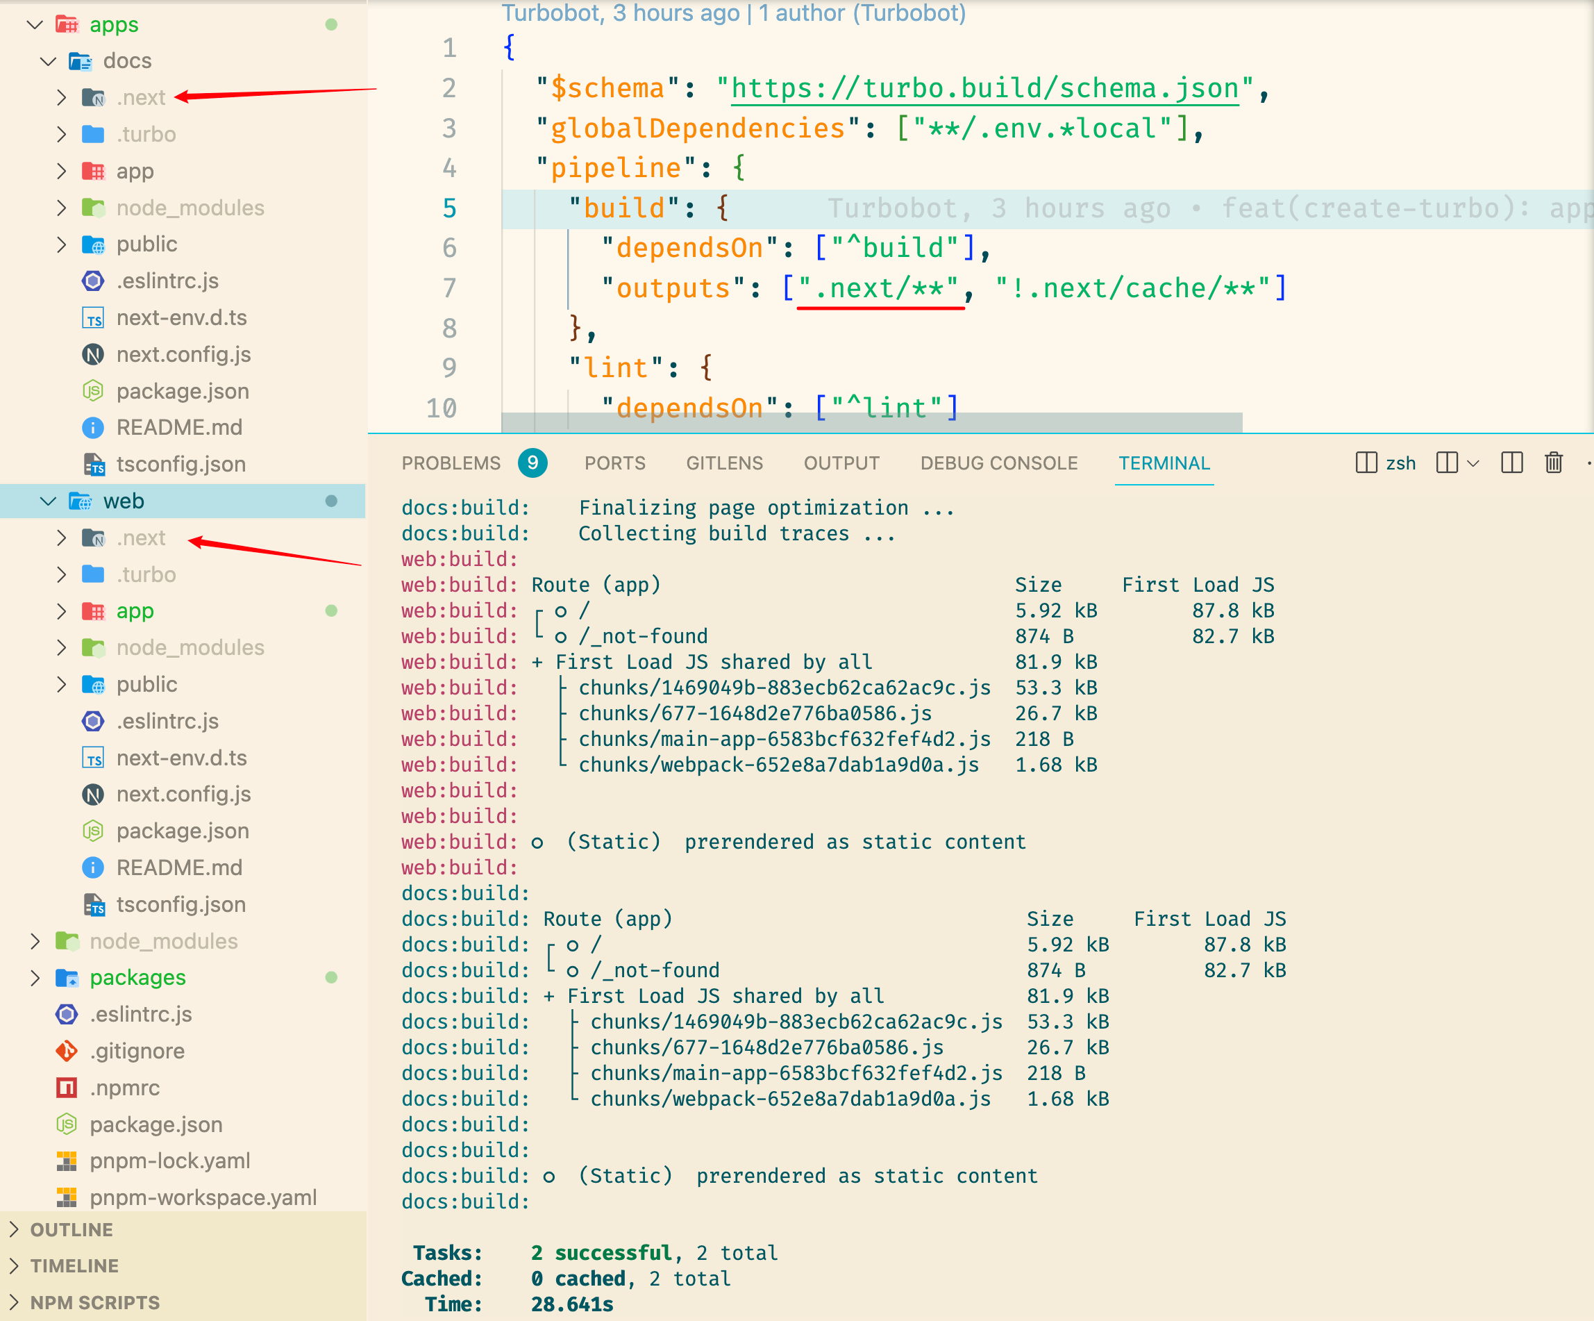Open the PROBLEMS tab
1594x1321 pixels.
451,463
